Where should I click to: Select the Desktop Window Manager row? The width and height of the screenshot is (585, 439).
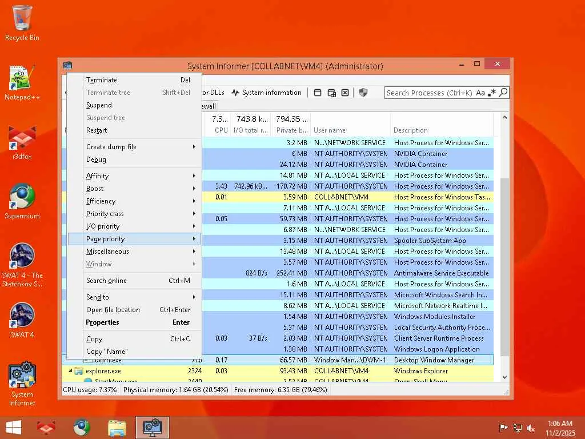click(278, 360)
